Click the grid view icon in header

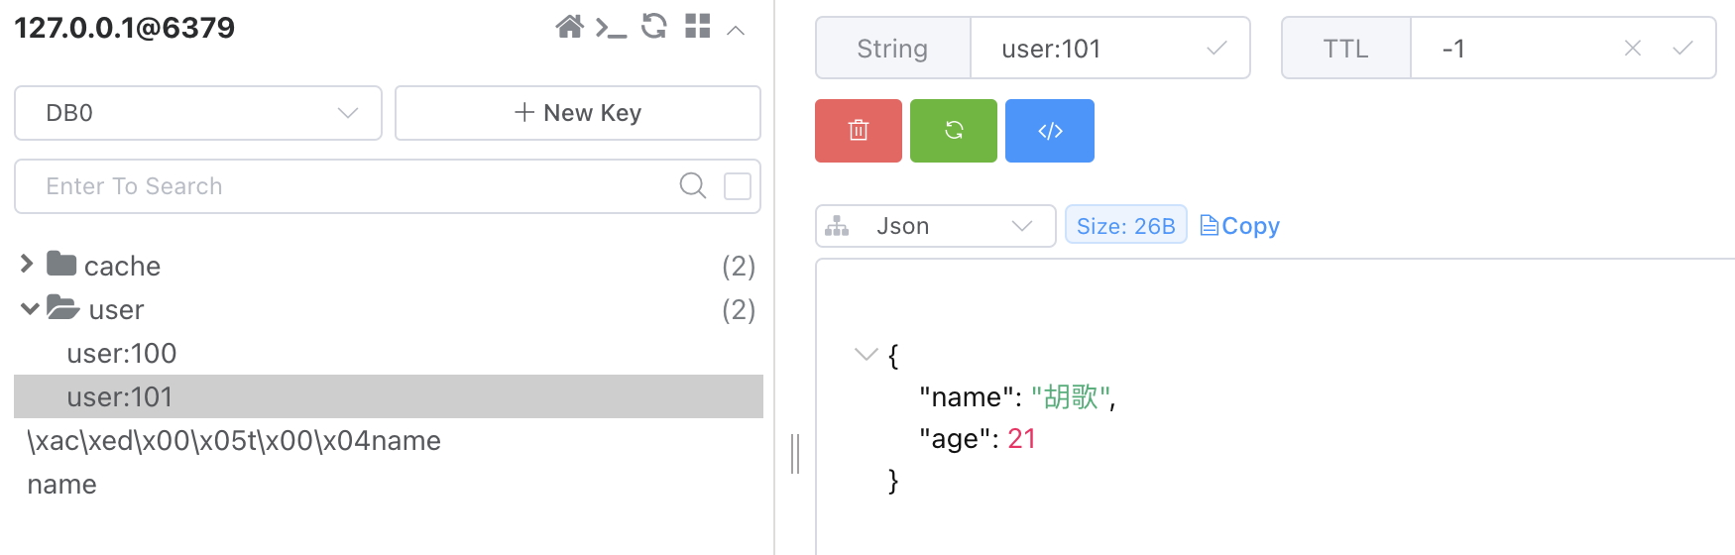click(698, 27)
